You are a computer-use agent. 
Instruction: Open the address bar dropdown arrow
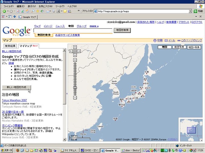click(190, 11)
